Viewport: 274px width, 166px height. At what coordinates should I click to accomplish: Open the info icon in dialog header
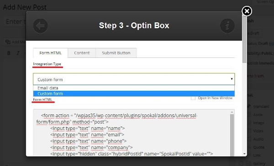click(227, 26)
